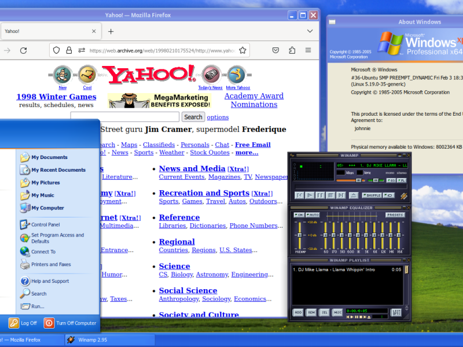Toggle the PL playlist window button in Winamp
Viewport: 463px width, 347px height.
402,180
